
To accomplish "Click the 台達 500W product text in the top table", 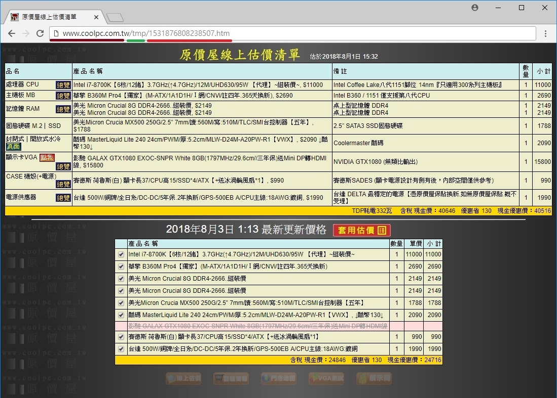I will (x=198, y=198).
